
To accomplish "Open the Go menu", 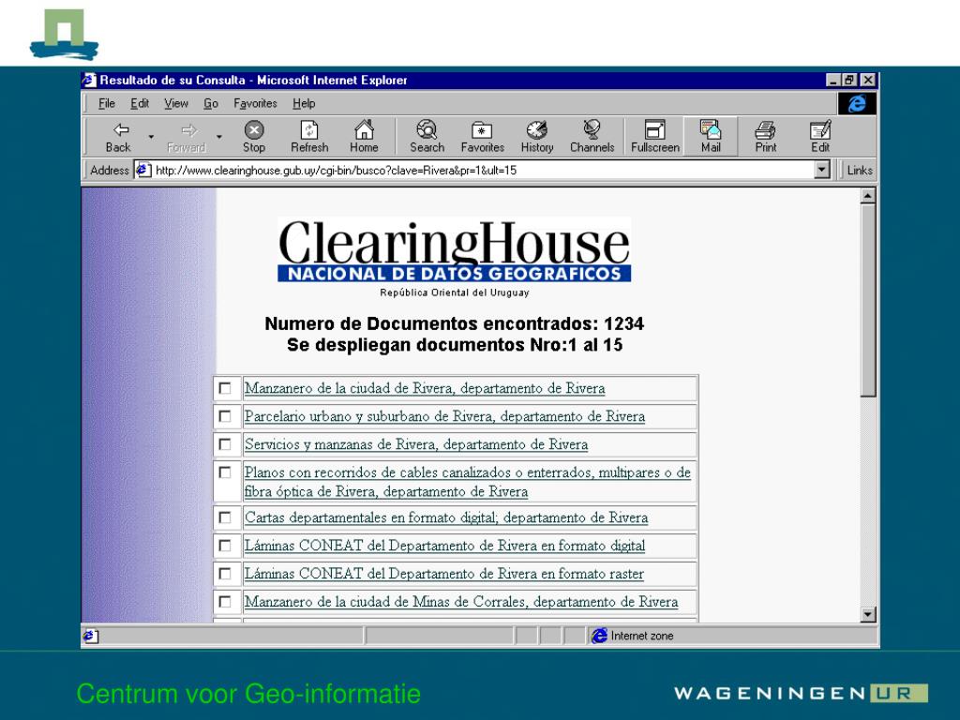I will [211, 103].
